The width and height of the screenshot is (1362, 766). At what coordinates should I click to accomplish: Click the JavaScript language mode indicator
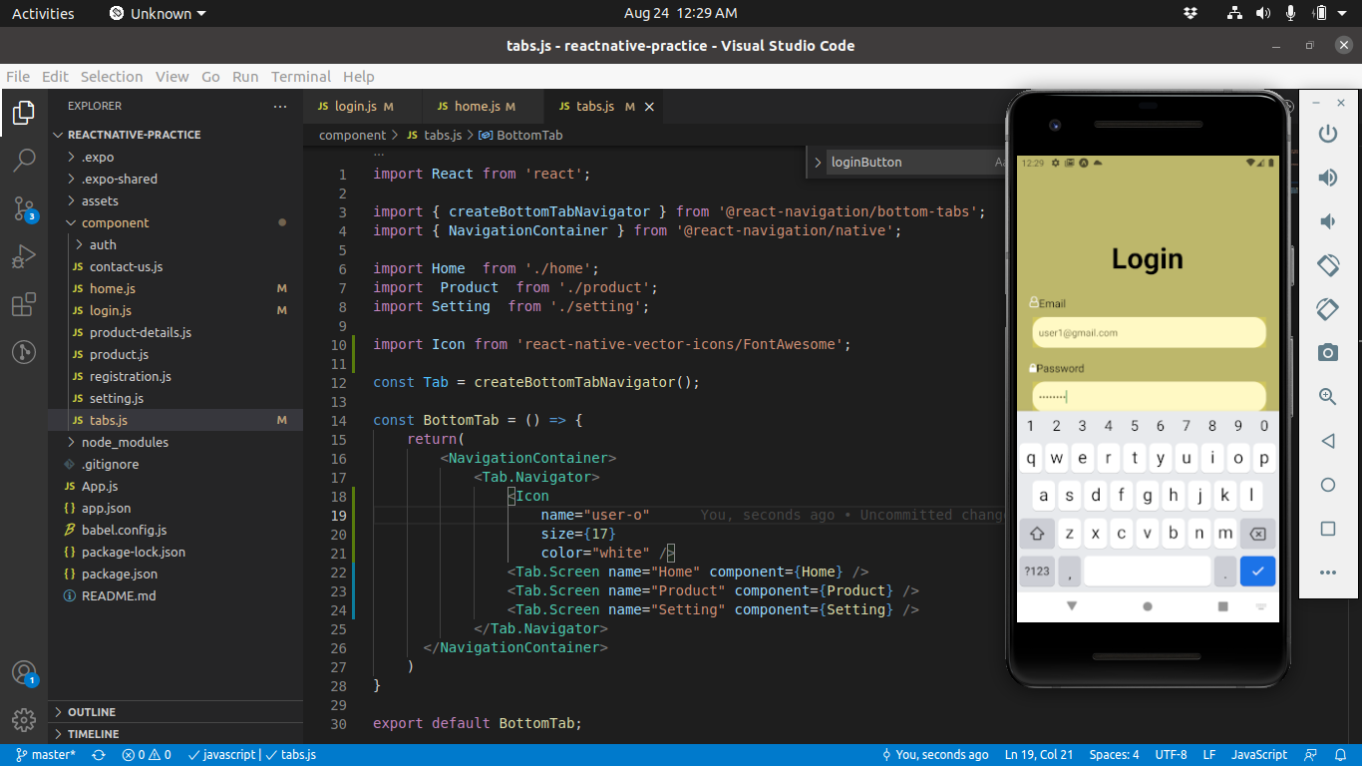click(x=1258, y=755)
